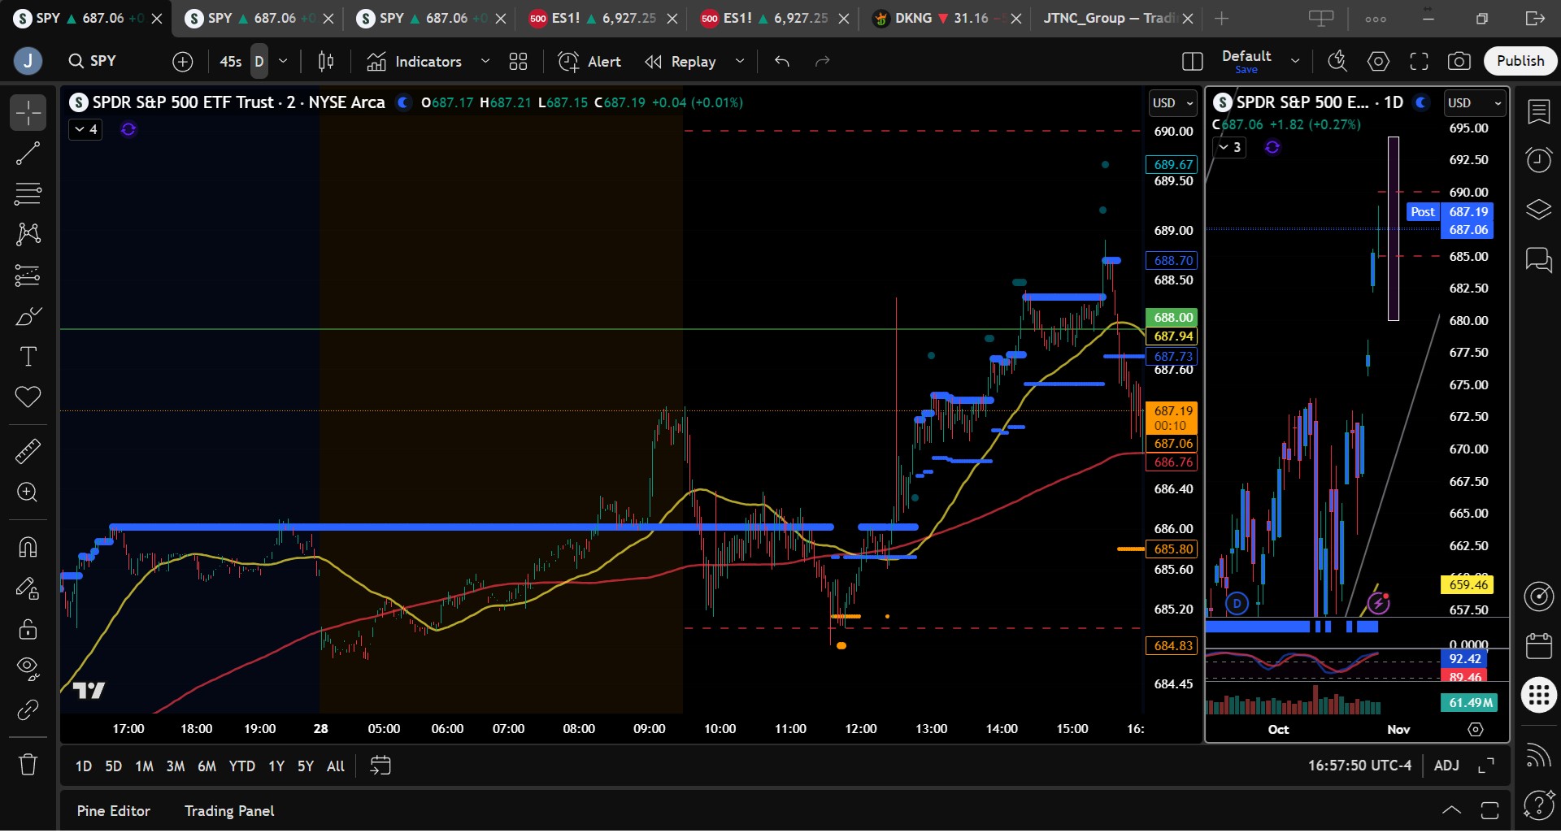The width and height of the screenshot is (1561, 833).
Task: Select the ruler measure tool
Action: click(28, 451)
